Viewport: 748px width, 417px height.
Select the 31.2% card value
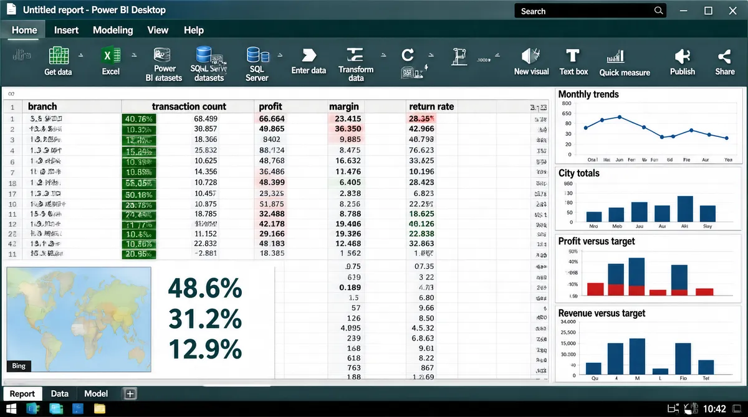[204, 319]
